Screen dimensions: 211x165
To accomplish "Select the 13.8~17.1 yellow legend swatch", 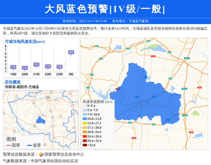I will point(84,123).
